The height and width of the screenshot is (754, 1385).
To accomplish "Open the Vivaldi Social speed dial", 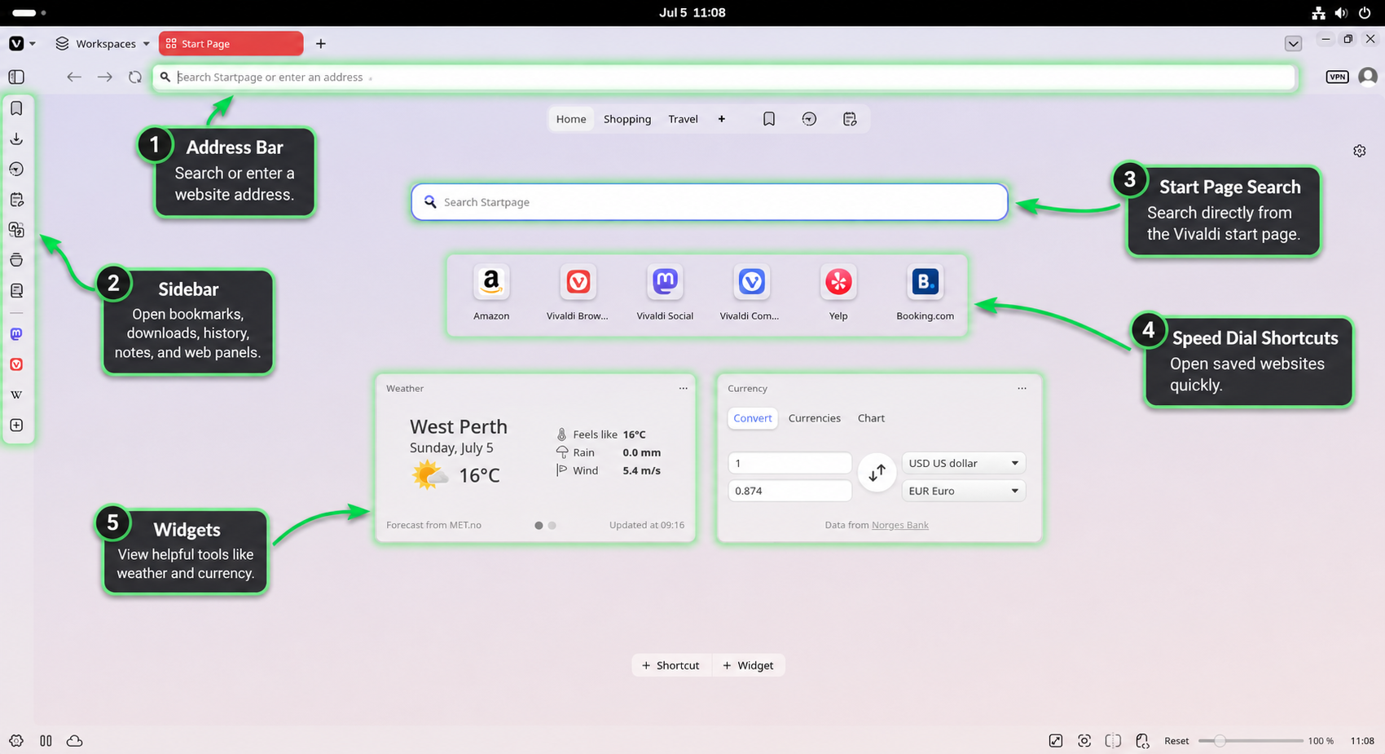I will (x=665, y=293).
